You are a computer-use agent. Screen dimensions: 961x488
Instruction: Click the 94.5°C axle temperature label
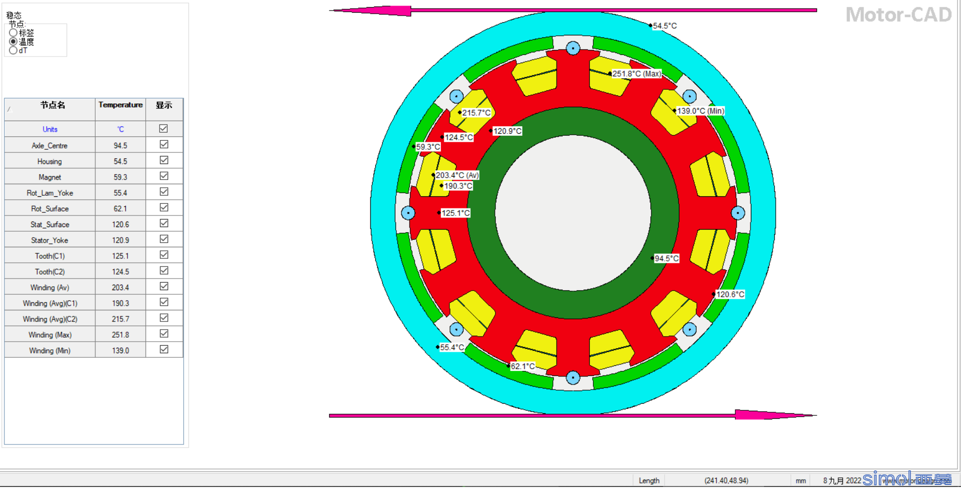click(667, 258)
